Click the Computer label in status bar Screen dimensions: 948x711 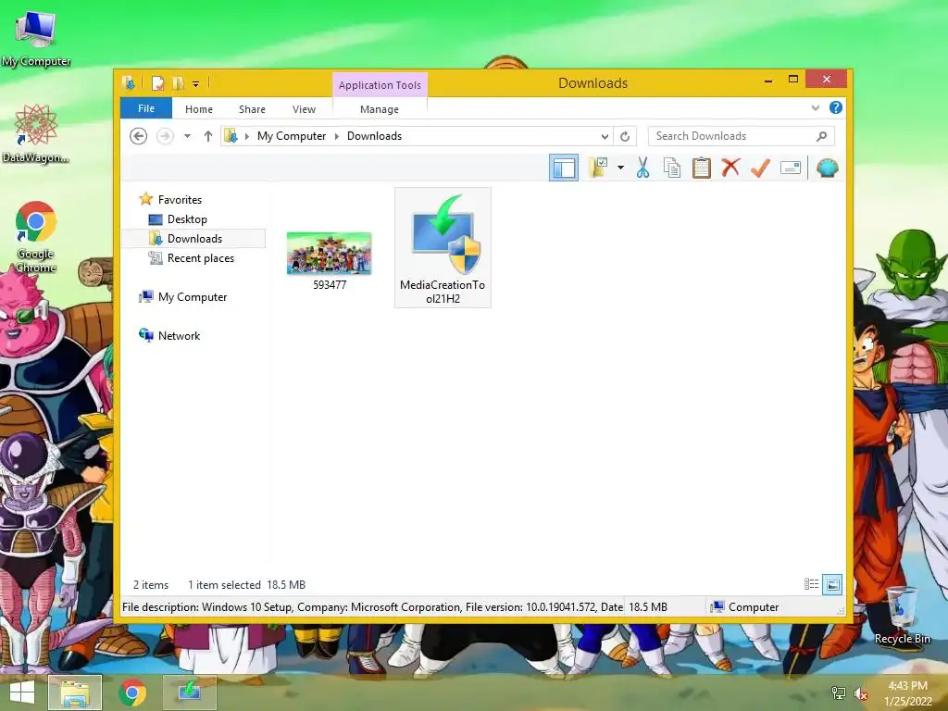click(x=754, y=607)
